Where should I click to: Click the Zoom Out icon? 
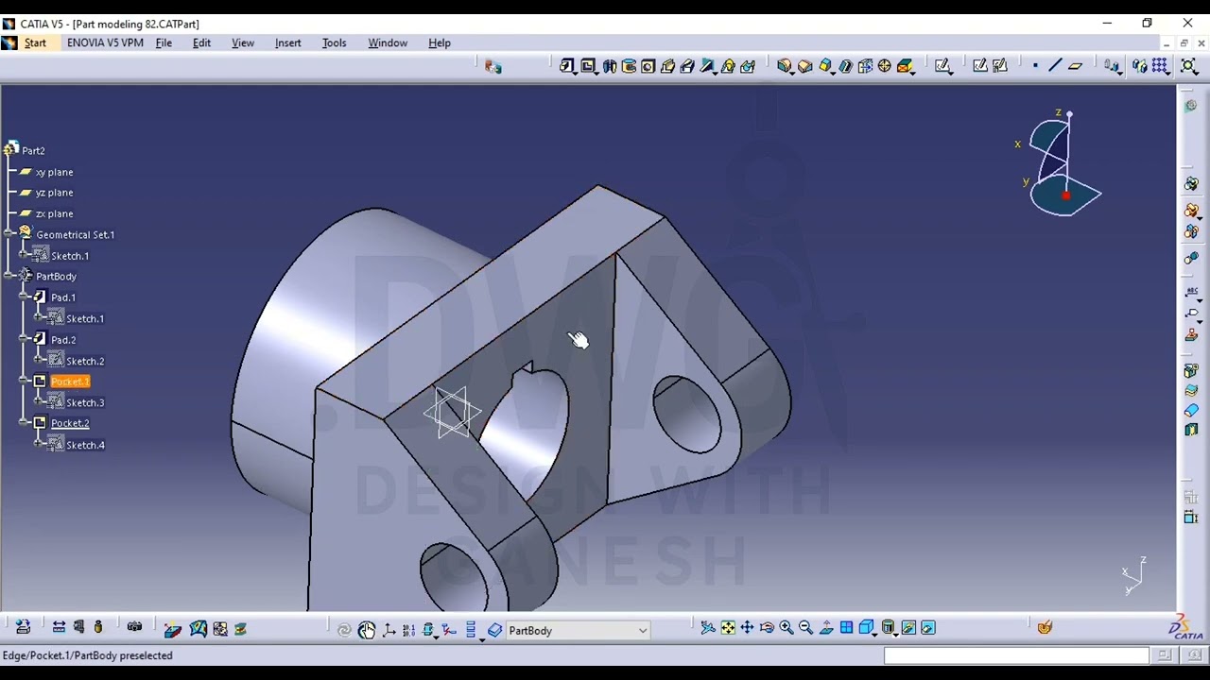point(806,628)
